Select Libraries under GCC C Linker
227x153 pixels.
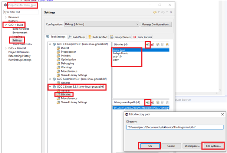(x=66, y=94)
